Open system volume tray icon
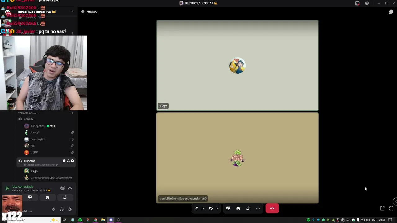The image size is (397, 223). [x=368, y=220]
